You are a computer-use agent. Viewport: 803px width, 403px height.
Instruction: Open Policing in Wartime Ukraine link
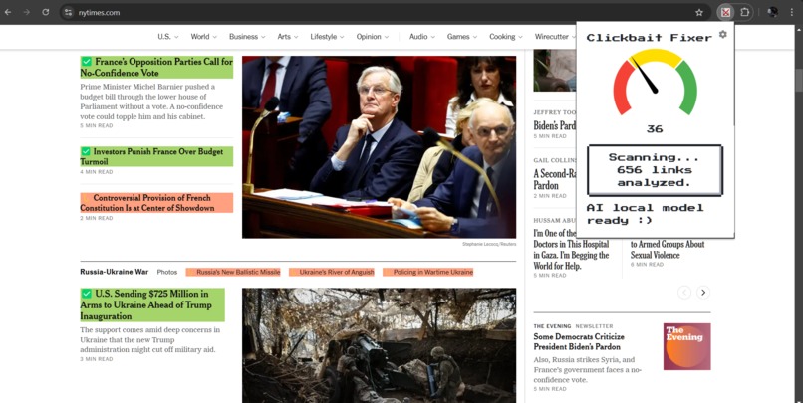[428, 272]
